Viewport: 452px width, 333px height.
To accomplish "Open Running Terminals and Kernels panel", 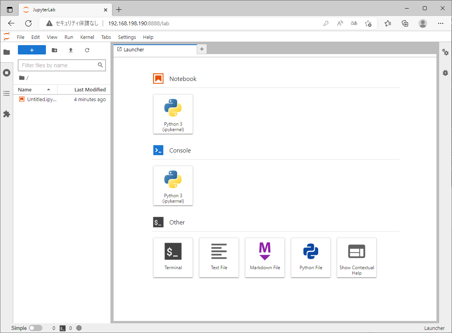I will click(x=7, y=73).
